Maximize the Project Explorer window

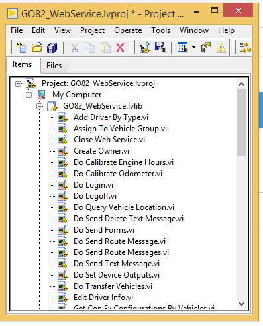point(215,11)
